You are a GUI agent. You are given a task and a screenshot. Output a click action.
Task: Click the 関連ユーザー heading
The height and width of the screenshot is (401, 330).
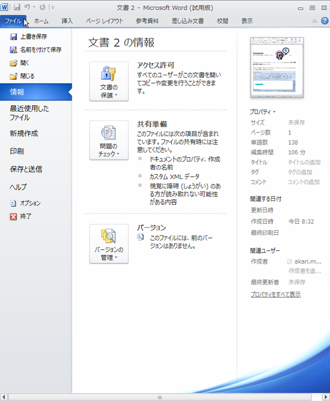click(265, 251)
